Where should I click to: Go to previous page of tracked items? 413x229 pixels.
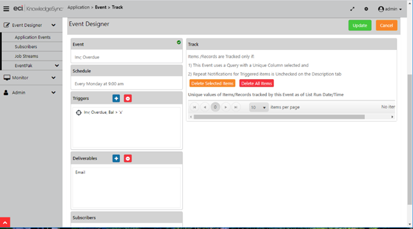(x=205, y=108)
